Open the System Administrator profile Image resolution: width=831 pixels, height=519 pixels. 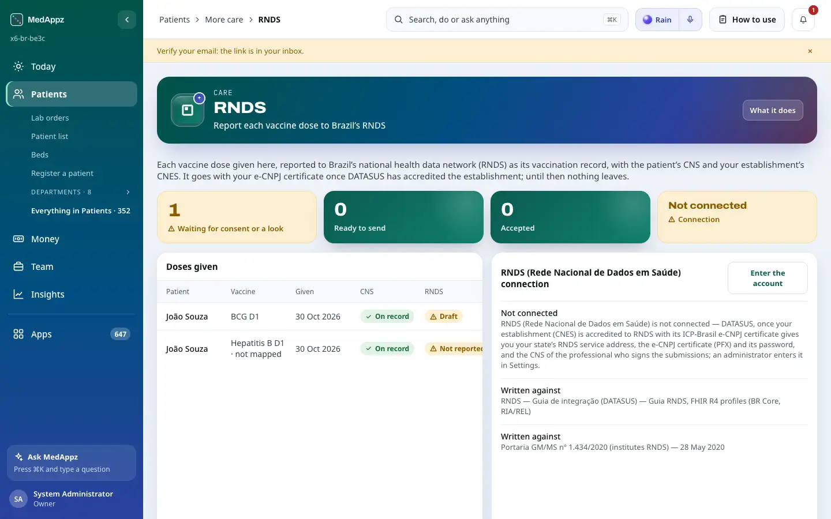[x=72, y=499]
